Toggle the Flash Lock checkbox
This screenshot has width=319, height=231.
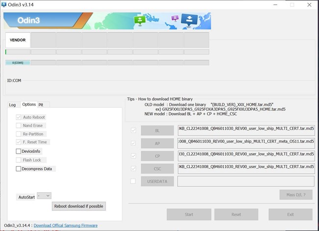click(x=19, y=160)
